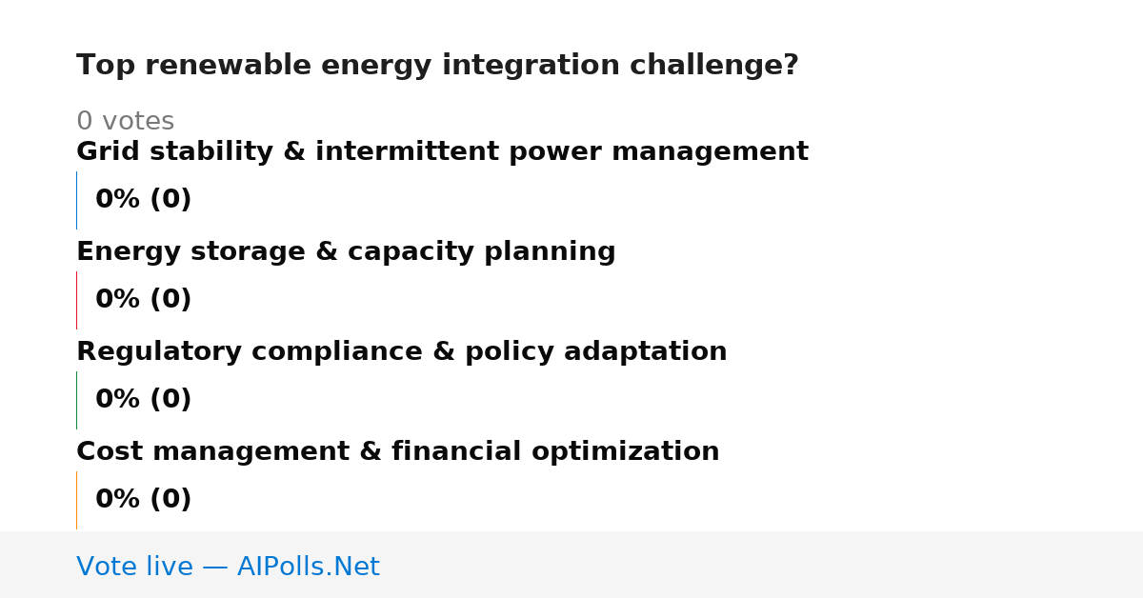Select Regulatory compliance & policy adaptation option
The image size is (1143, 598).
coord(401,352)
